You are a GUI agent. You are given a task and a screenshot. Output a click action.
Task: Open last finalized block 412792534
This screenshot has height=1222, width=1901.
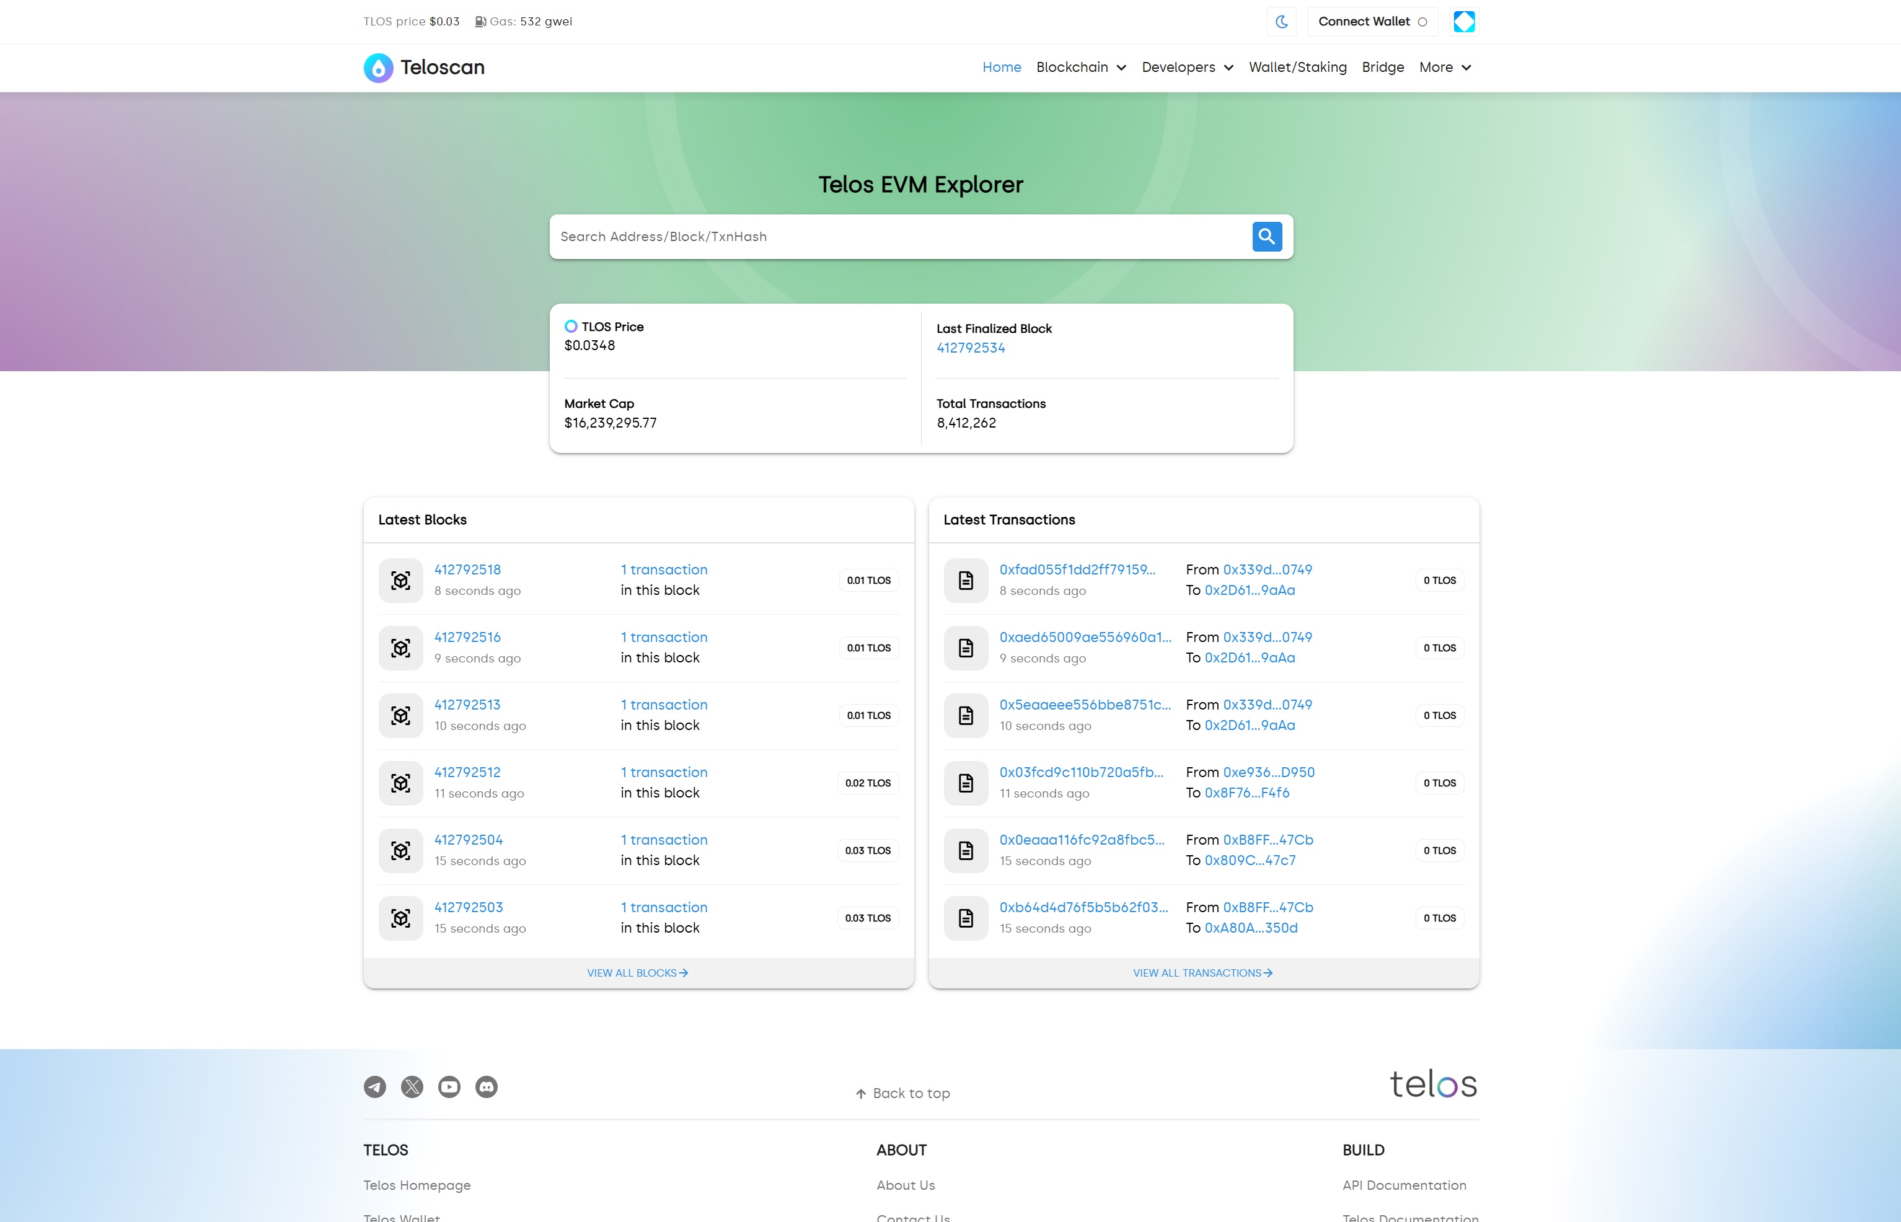pyautogui.click(x=971, y=348)
